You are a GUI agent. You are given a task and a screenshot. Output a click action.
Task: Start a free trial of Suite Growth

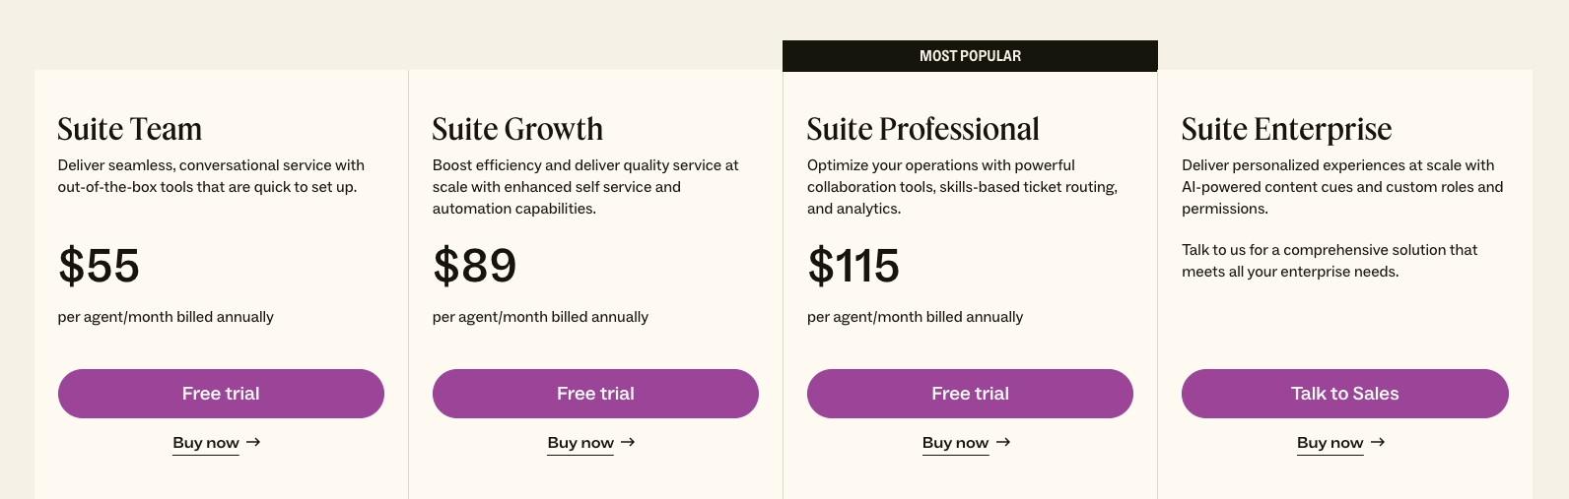click(595, 394)
